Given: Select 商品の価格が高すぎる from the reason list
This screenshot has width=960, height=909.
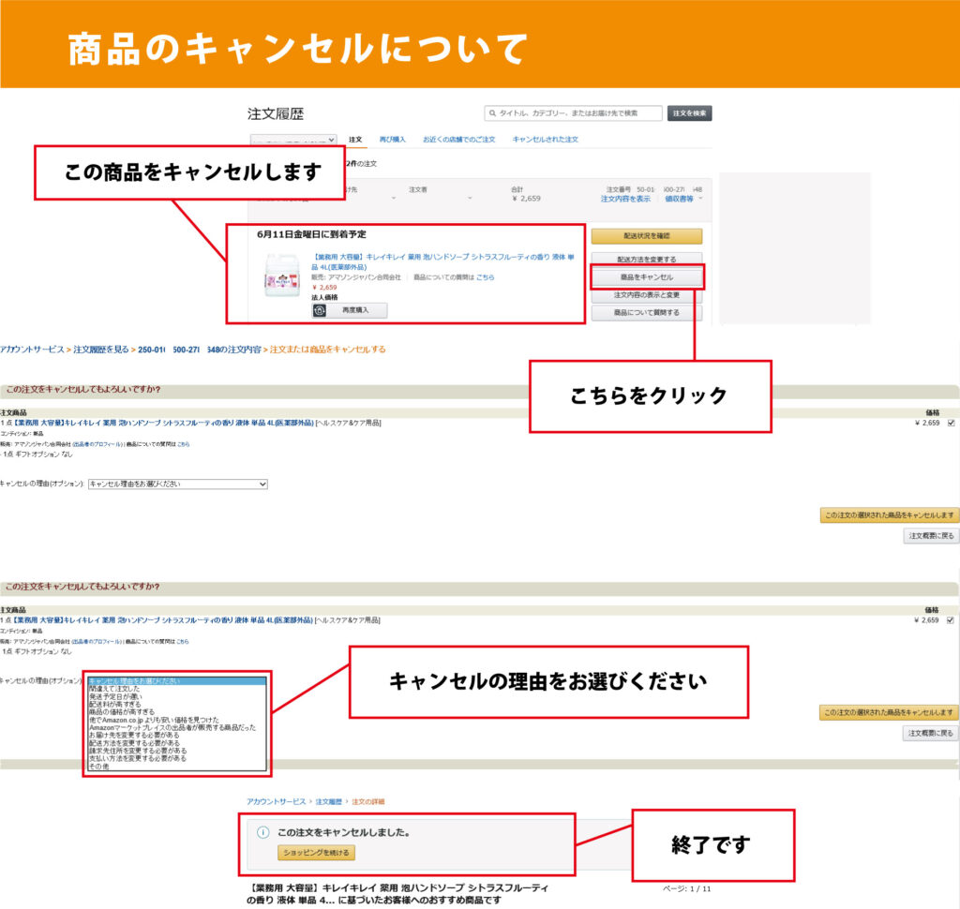Looking at the screenshot, I should (177, 712).
